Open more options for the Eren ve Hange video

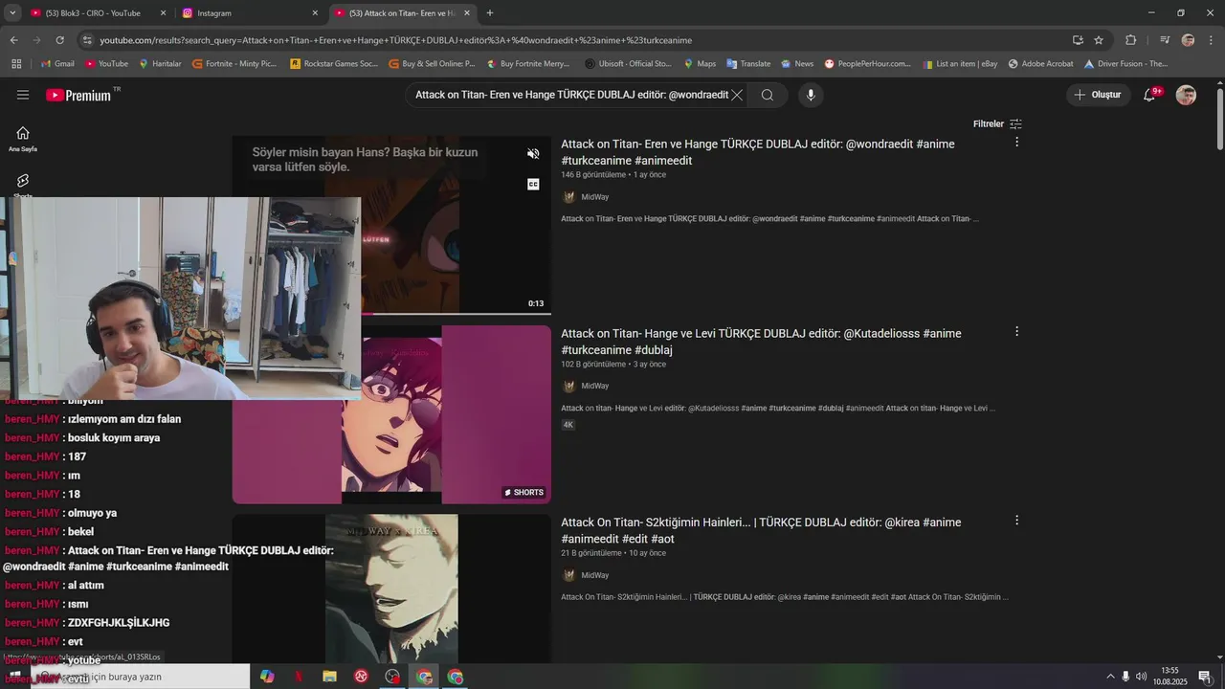coord(1016,142)
